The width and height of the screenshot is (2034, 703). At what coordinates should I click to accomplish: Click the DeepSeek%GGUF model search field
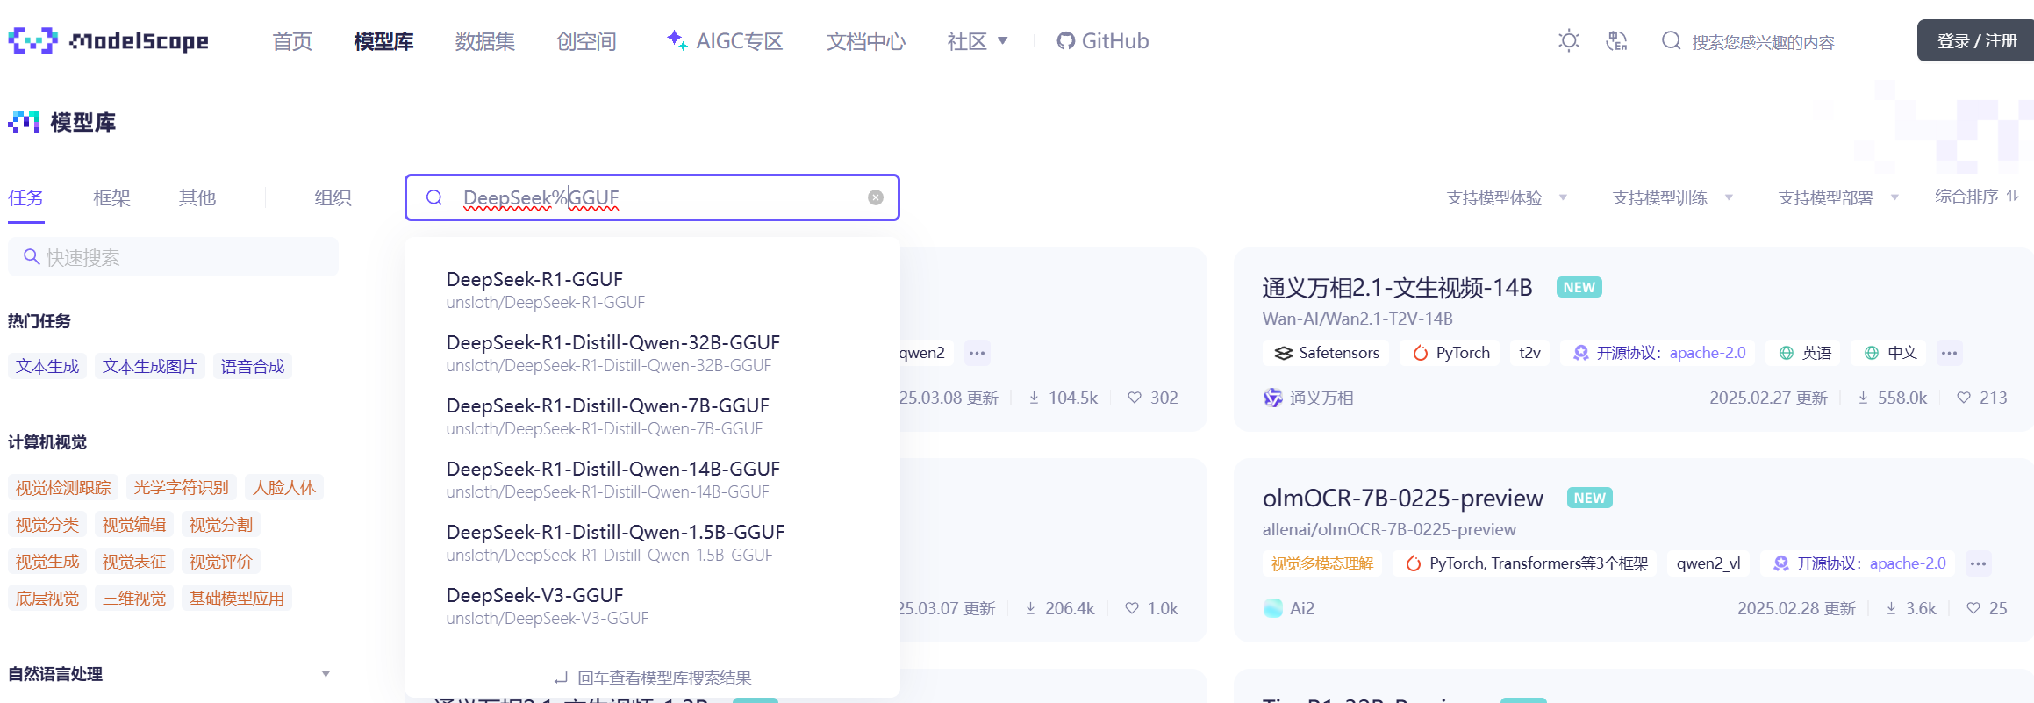coord(652,197)
